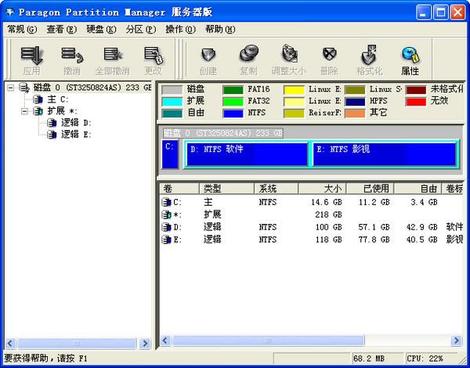Click the 删除 (Delete) partition icon
Image resolution: width=470 pixels, height=368 pixels.
coord(330,59)
